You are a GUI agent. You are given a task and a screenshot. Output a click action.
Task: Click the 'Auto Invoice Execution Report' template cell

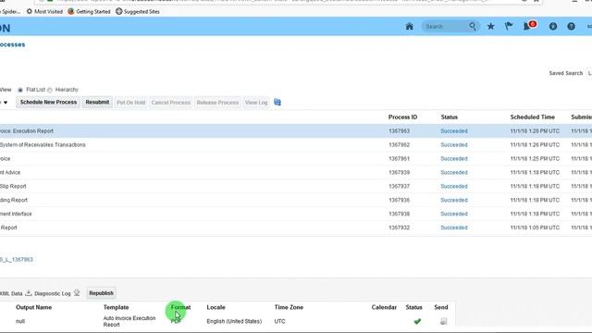click(x=129, y=321)
